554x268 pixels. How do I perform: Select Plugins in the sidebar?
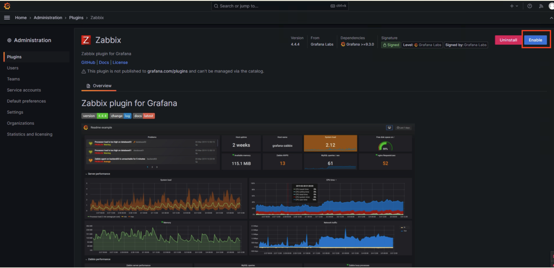click(x=36, y=57)
